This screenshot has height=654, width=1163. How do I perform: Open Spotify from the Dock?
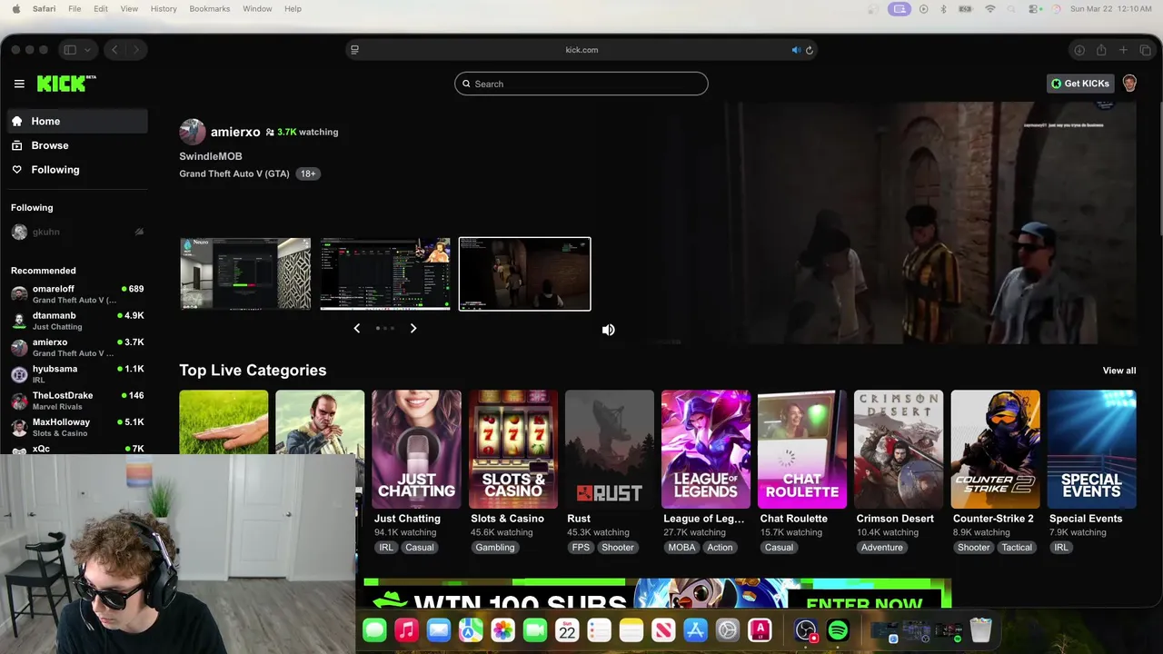click(x=839, y=630)
